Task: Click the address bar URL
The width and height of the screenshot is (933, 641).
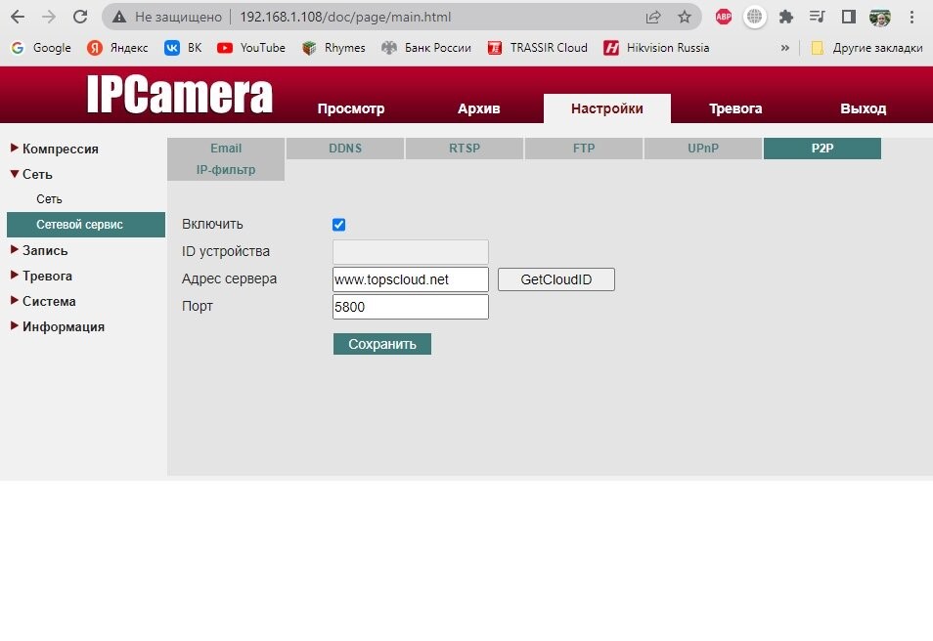Action: coord(345,18)
